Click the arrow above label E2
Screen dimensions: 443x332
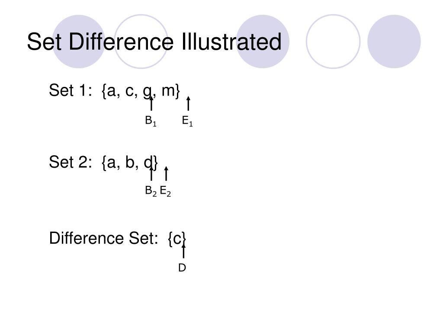[x=166, y=174]
